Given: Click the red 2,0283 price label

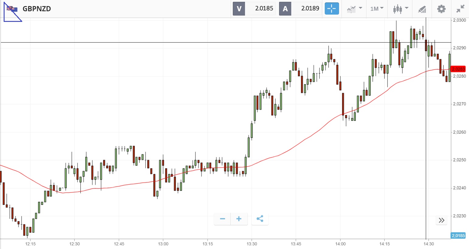Looking at the screenshot, I should click(458, 69).
